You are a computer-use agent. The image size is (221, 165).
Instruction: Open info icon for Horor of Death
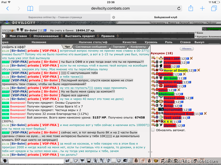pyautogui.click(x=195, y=70)
